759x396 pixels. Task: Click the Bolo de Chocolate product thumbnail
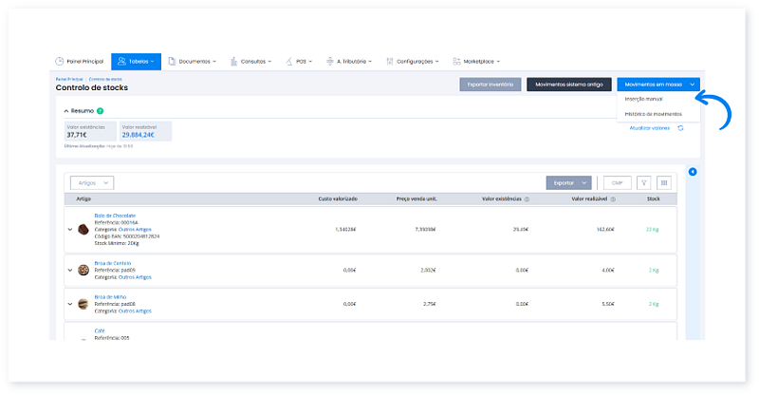[x=83, y=230]
